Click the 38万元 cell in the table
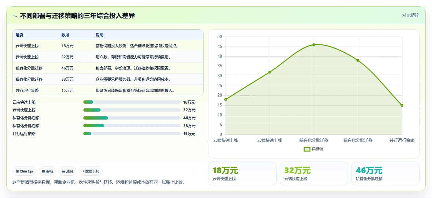The width and height of the screenshot is (432, 198). tap(67, 79)
